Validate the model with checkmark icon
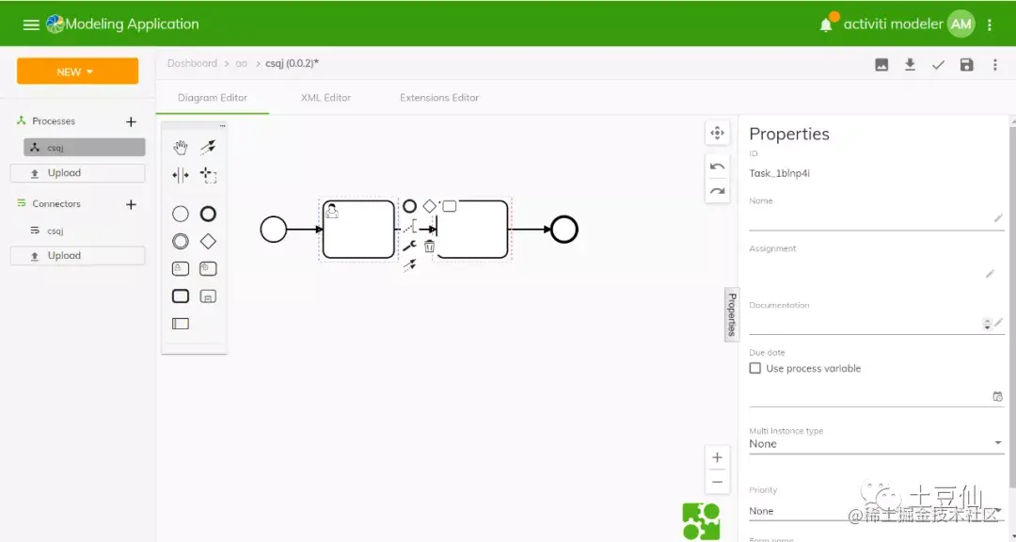Screen dimensions: 1016x542 coord(938,65)
